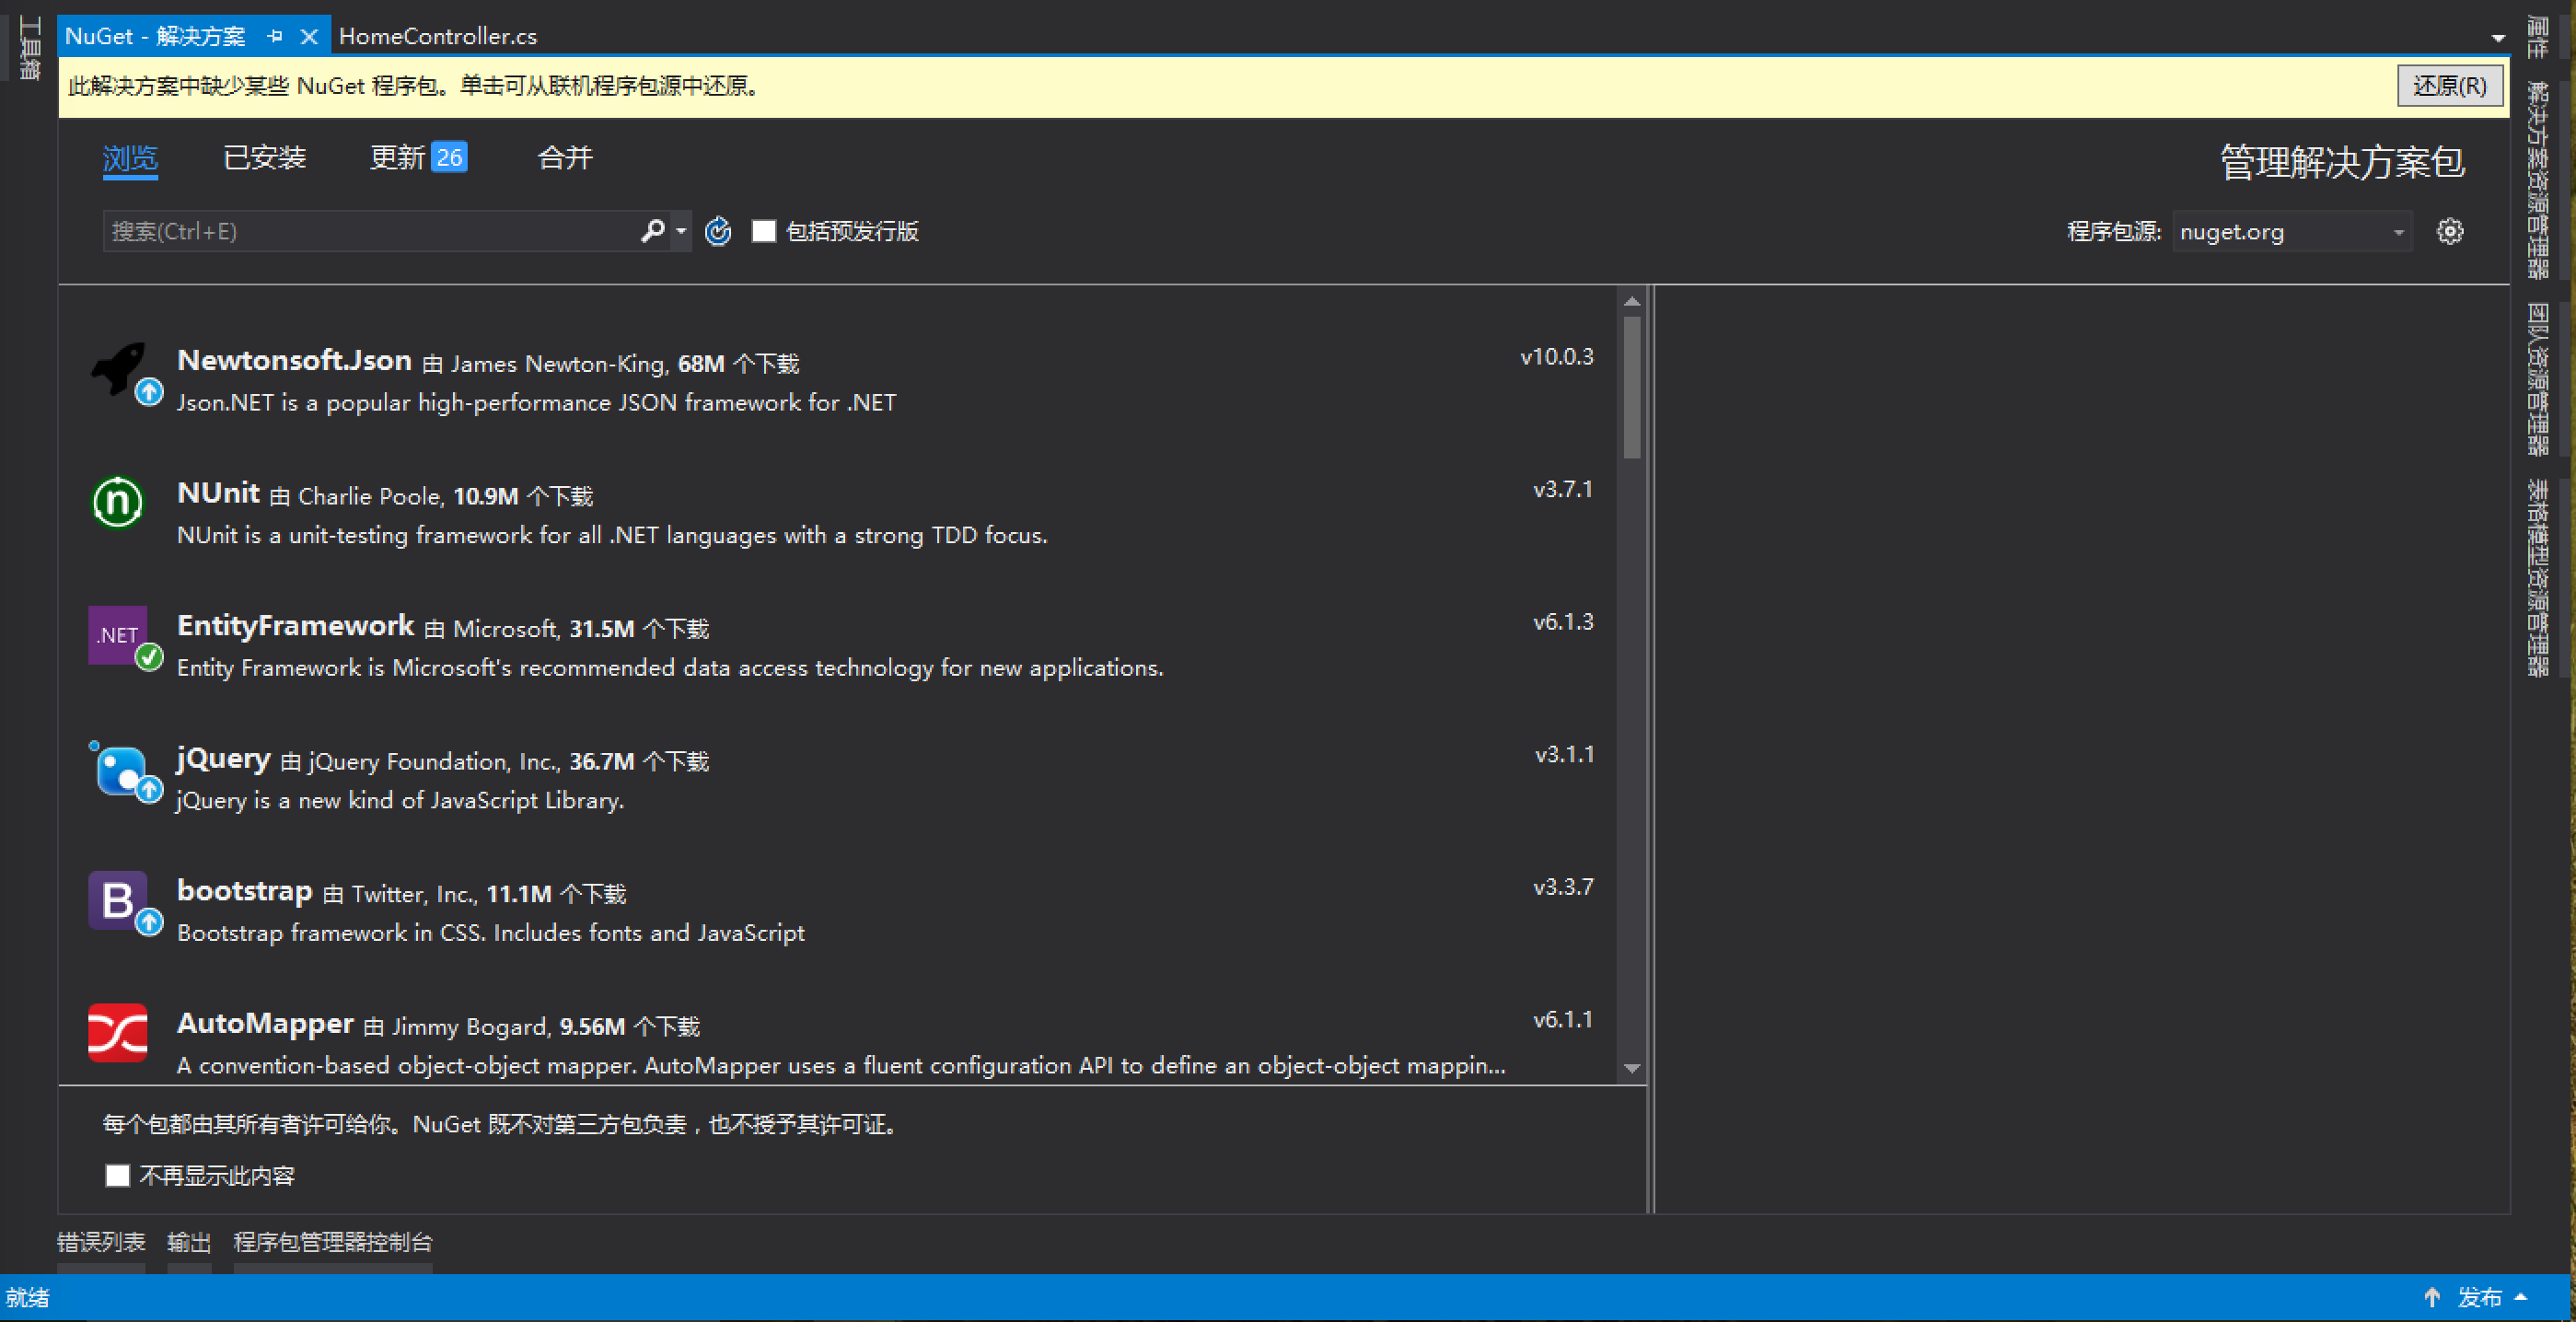Select the Newtonsoft.Json package title
This screenshot has width=2576, height=1322.
pyautogui.click(x=294, y=361)
